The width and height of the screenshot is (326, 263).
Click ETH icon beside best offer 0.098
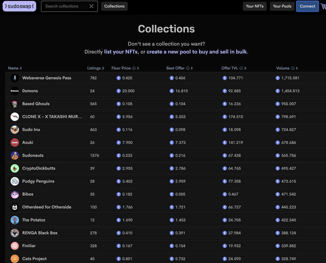point(171,130)
